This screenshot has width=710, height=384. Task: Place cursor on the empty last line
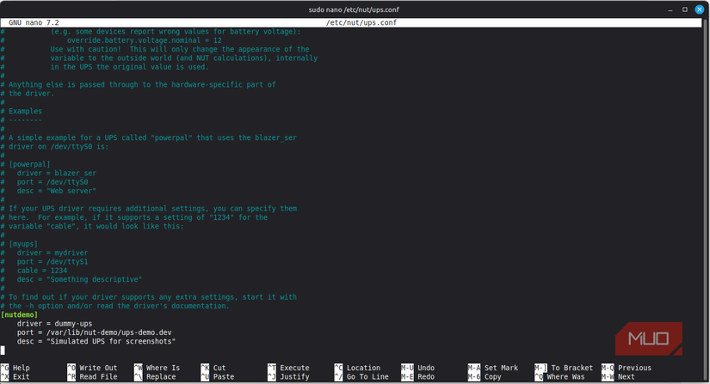3,350
